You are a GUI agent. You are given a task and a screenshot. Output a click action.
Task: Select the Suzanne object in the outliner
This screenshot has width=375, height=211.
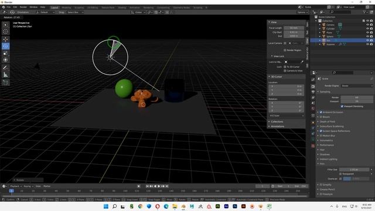tap(330, 45)
